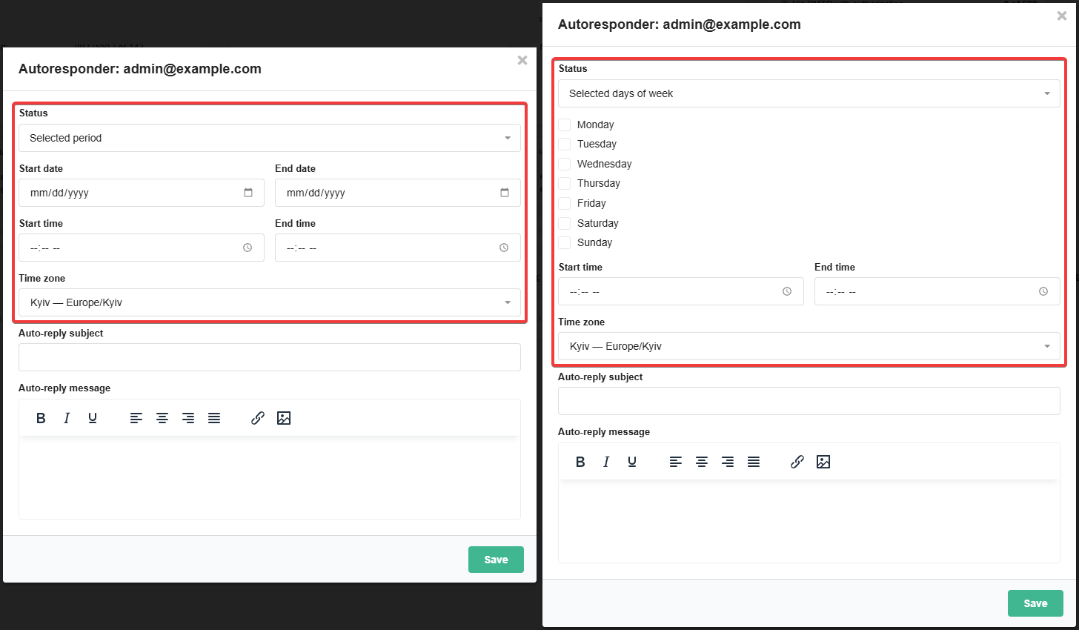Click Save in the right dialog
Screen dimensions: 1079x630
tap(1035, 603)
